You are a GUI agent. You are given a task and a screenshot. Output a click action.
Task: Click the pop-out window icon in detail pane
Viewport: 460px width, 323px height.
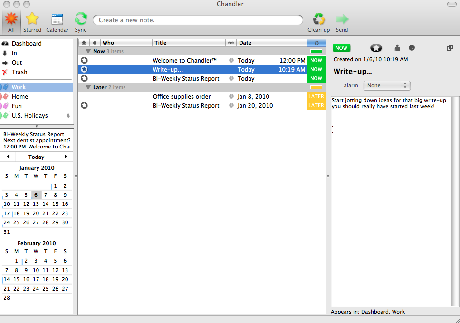click(450, 48)
